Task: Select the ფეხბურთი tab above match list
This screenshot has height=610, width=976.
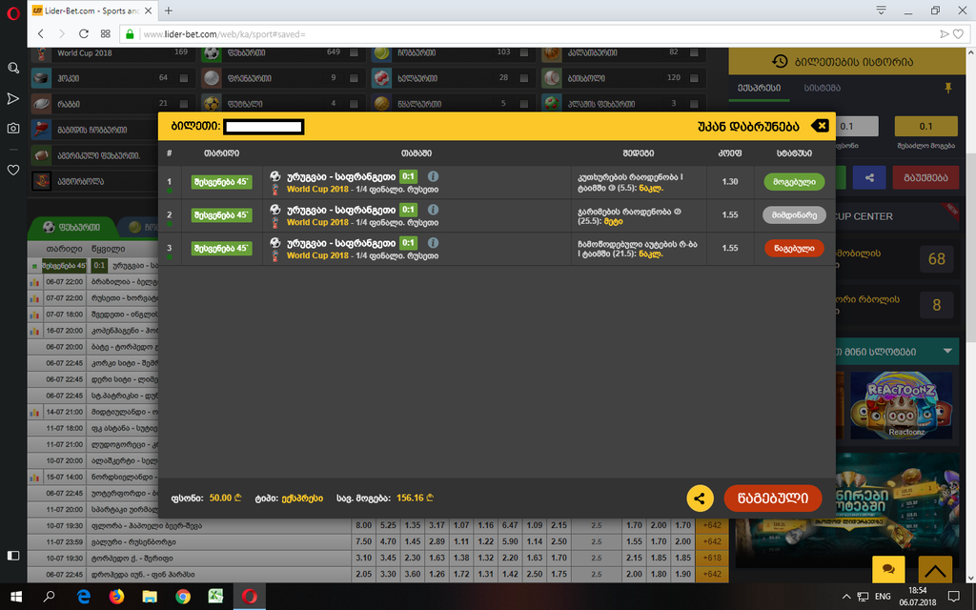Action: [71, 227]
